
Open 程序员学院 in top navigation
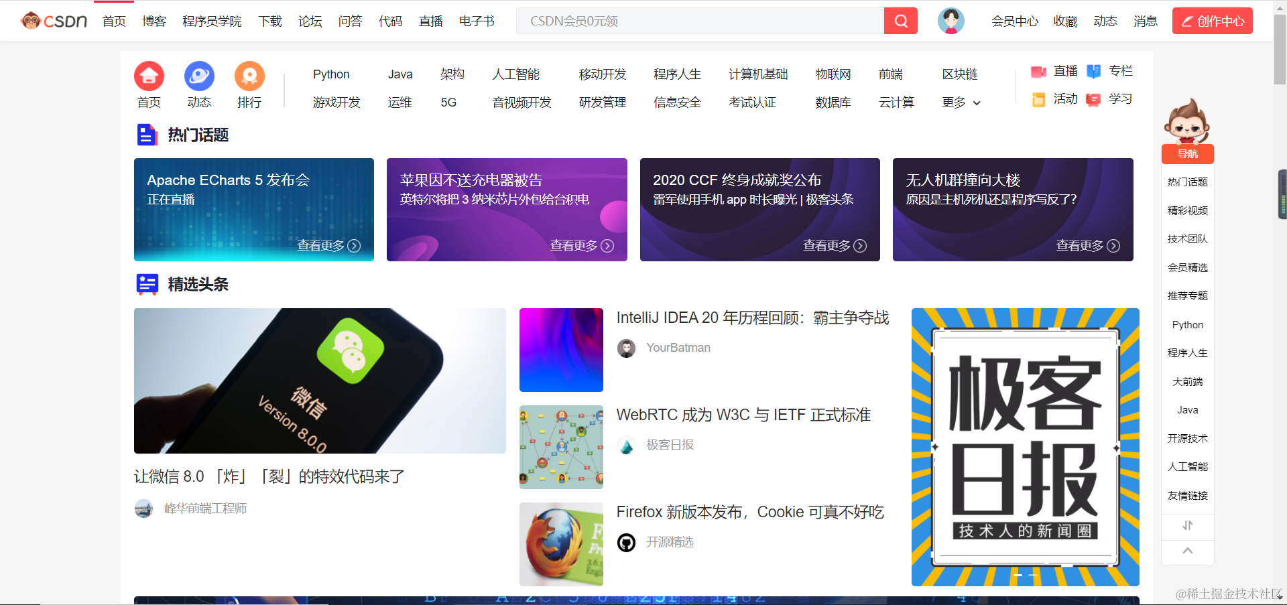point(212,21)
